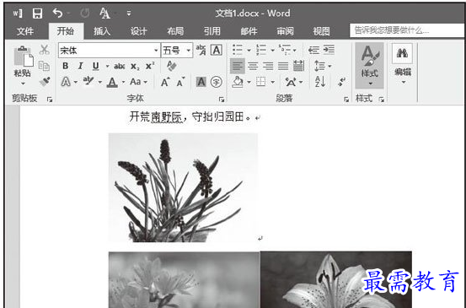Expand the 粘贴 paste options arrow
The width and height of the screenshot is (466, 308).
tap(23, 84)
